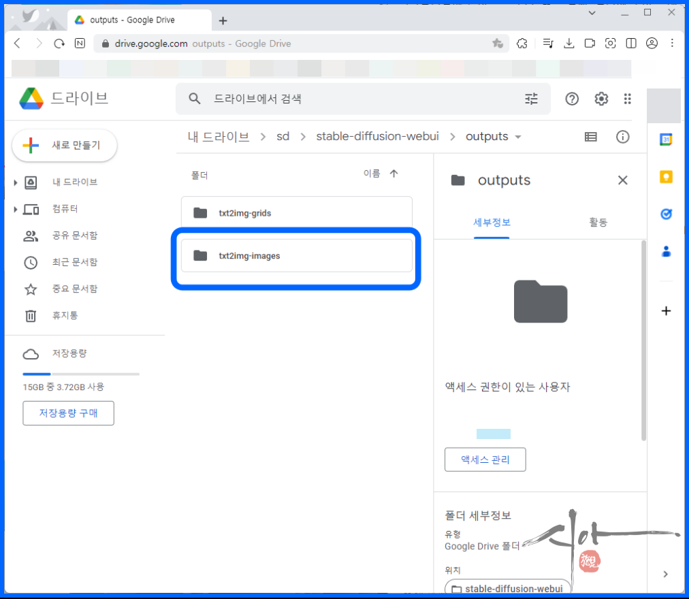Toggle browser side panel icon

[631, 43]
